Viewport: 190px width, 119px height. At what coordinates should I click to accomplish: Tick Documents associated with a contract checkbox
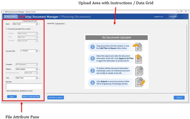pos(7,29)
